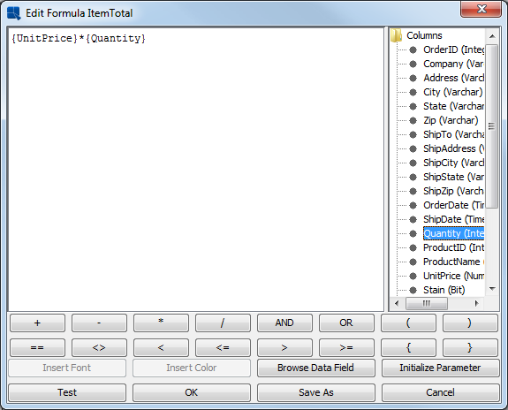Open Browse Data Field dialog
Image resolution: width=508 pixels, height=410 pixels.
pyautogui.click(x=316, y=368)
